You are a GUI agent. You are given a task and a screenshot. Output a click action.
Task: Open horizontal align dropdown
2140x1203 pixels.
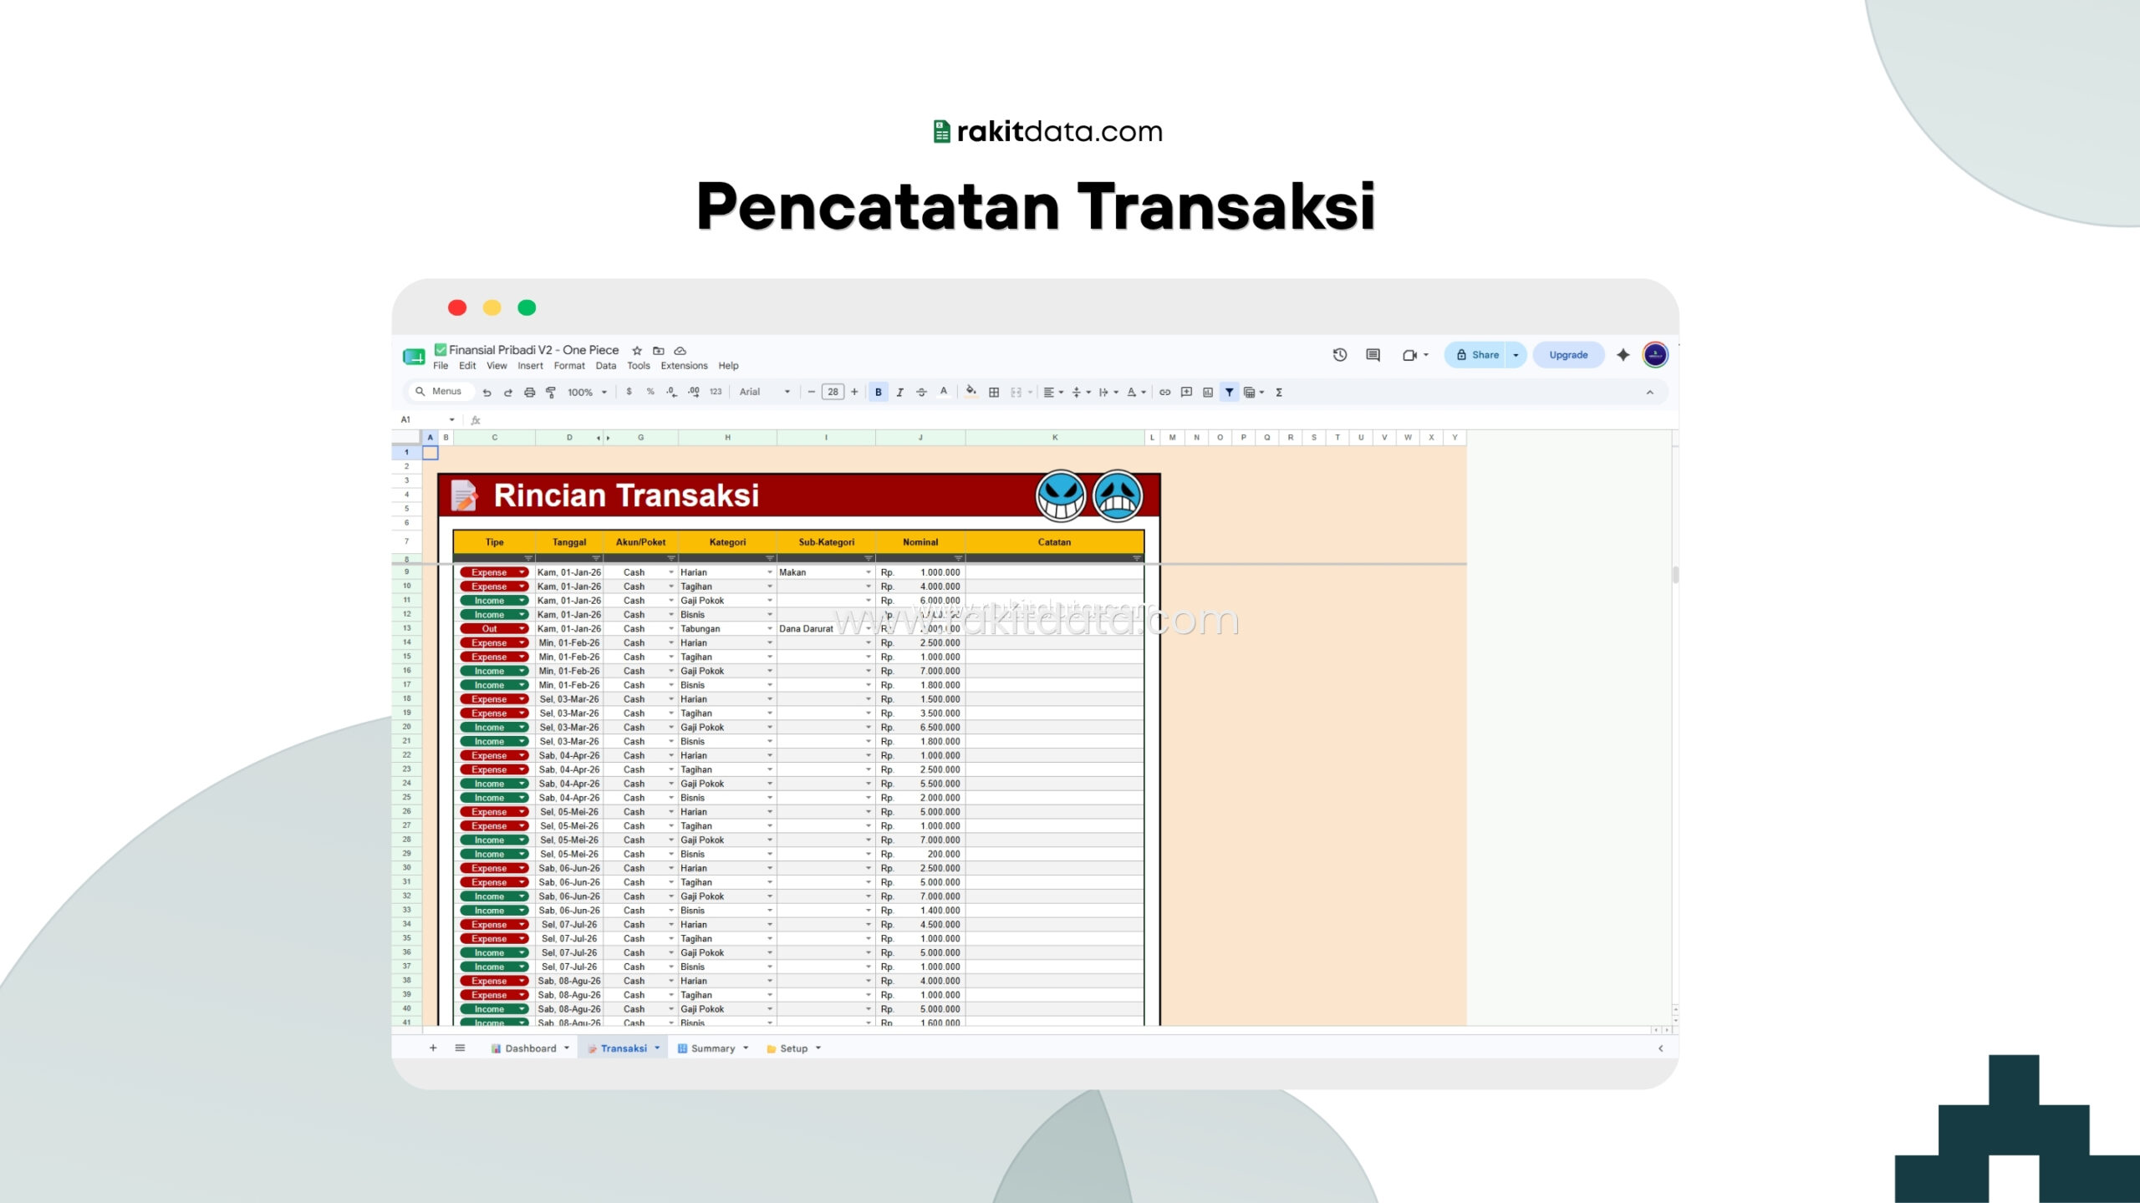pyautogui.click(x=1053, y=392)
